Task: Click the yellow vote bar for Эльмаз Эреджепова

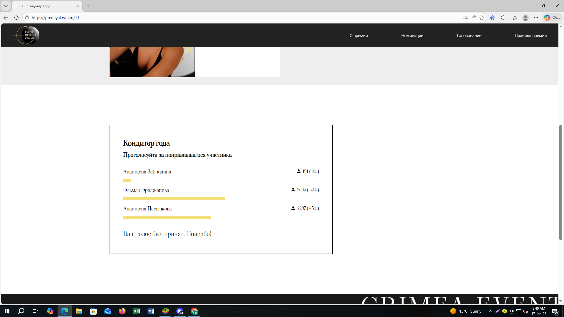Action: click(174, 199)
